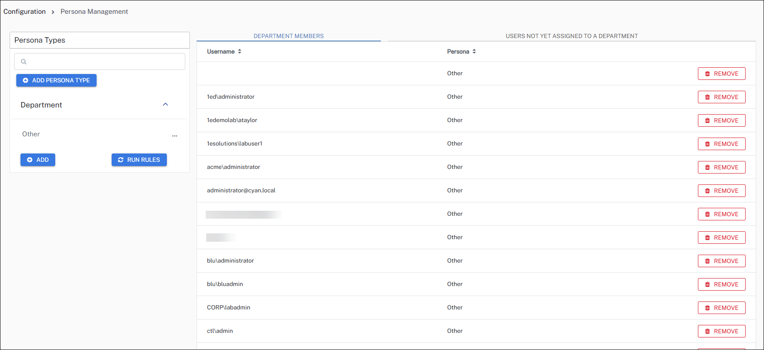Click into the Persona Types search field
The height and width of the screenshot is (350, 764).
tap(105, 61)
